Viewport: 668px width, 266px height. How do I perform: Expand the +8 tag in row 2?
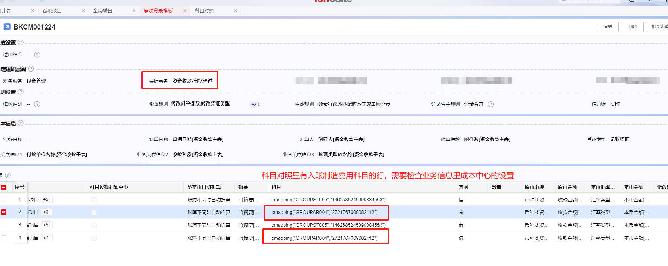coord(46,212)
